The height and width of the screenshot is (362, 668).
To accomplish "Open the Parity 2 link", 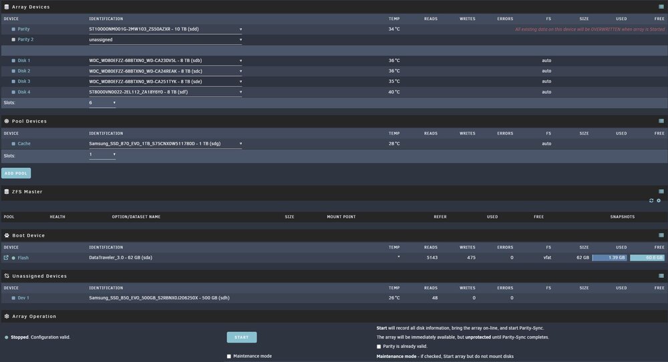I will point(25,39).
